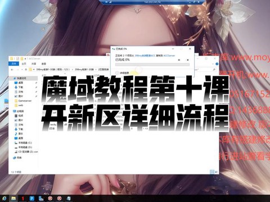Image resolution: width=270 pixels, height=202 pixels.
Task: Switch to the 共享 ribbon tab
Action: [x=34, y=64]
